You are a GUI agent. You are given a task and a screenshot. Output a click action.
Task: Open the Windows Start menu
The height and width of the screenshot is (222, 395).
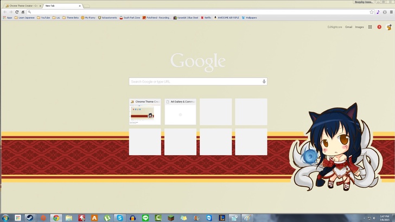[5, 218]
